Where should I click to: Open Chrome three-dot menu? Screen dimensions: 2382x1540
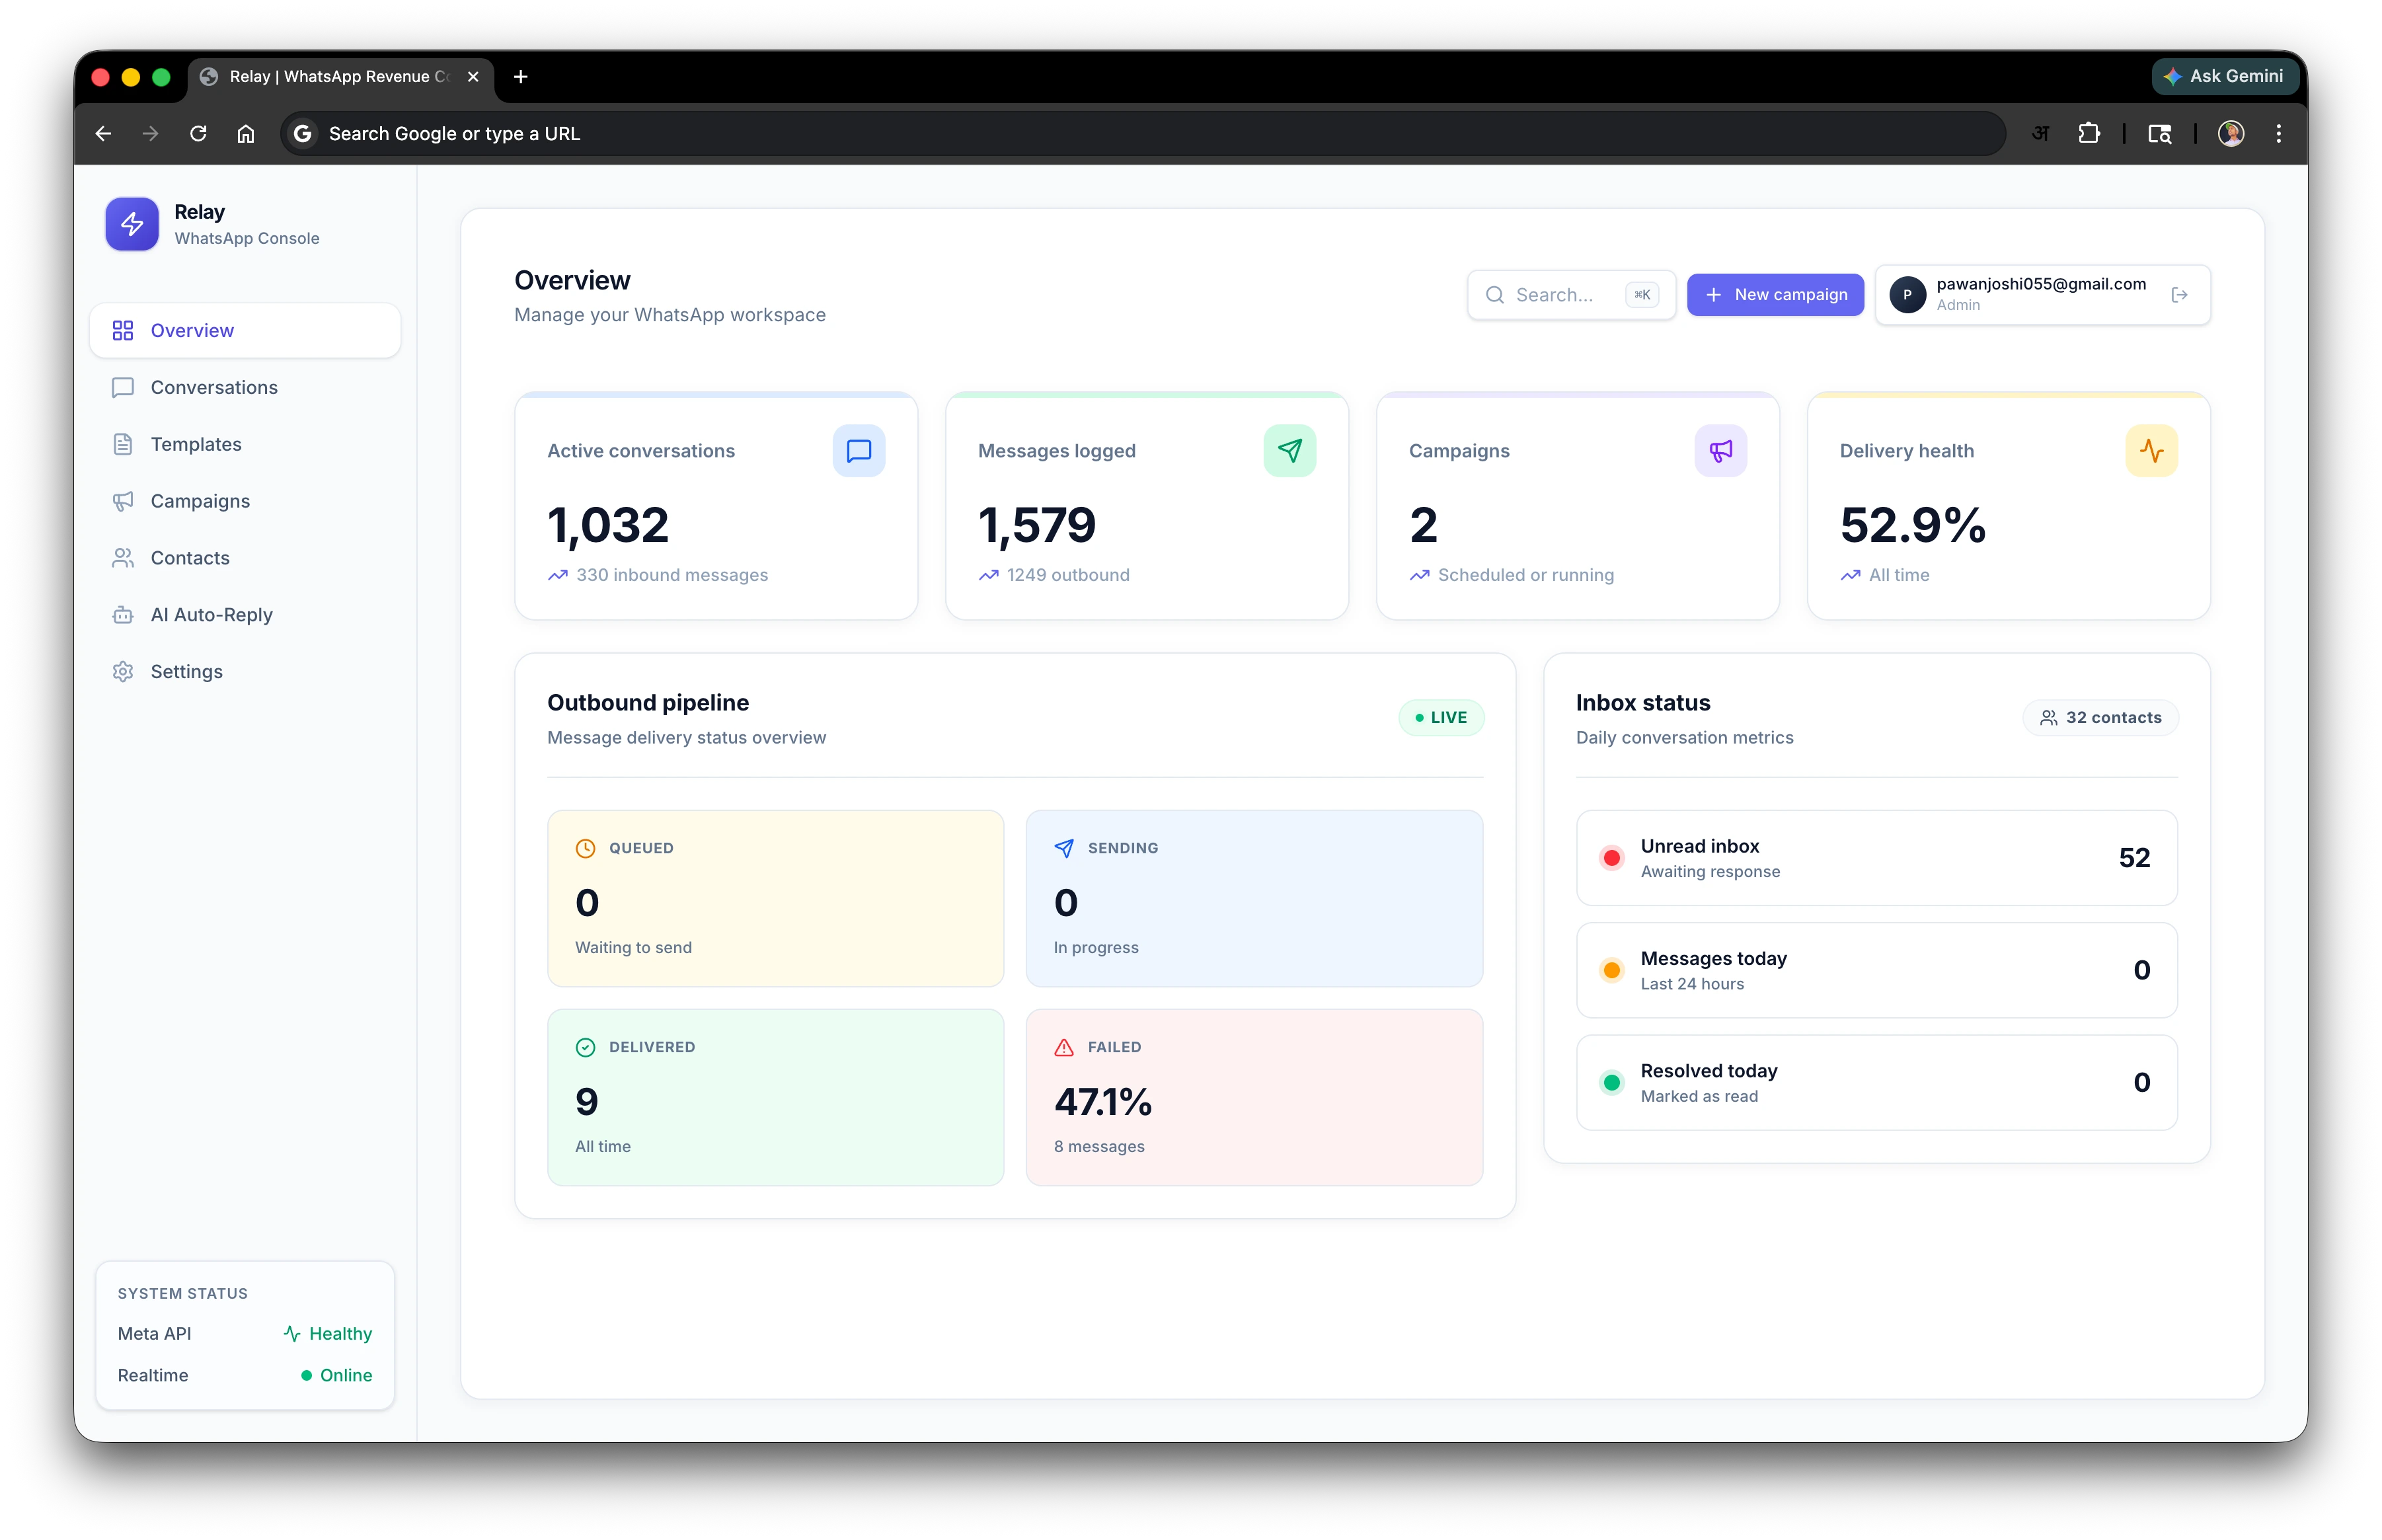tap(2279, 133)
